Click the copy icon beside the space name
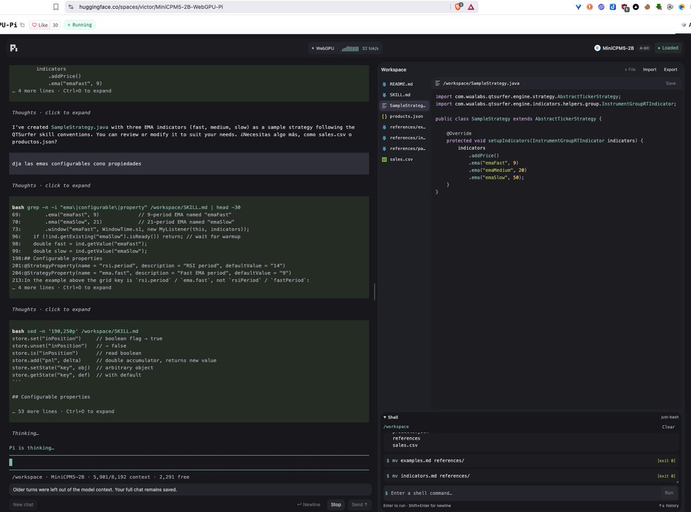The height and width of the screenshot is (512, 691). (x=22, y=25)
